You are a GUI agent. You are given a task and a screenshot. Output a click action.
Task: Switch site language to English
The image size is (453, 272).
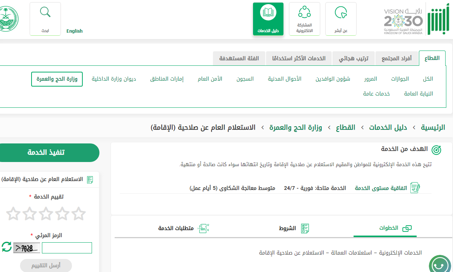(x=75, y=31)
